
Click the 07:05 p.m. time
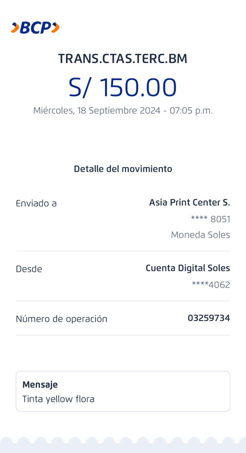coord(191,110)
